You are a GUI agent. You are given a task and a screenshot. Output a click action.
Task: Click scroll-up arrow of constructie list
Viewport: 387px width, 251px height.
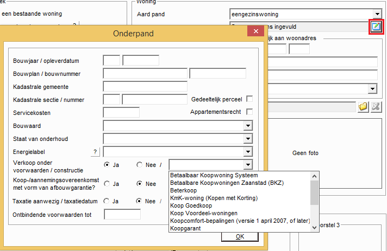pyautogui.click(x=314, y=176)
